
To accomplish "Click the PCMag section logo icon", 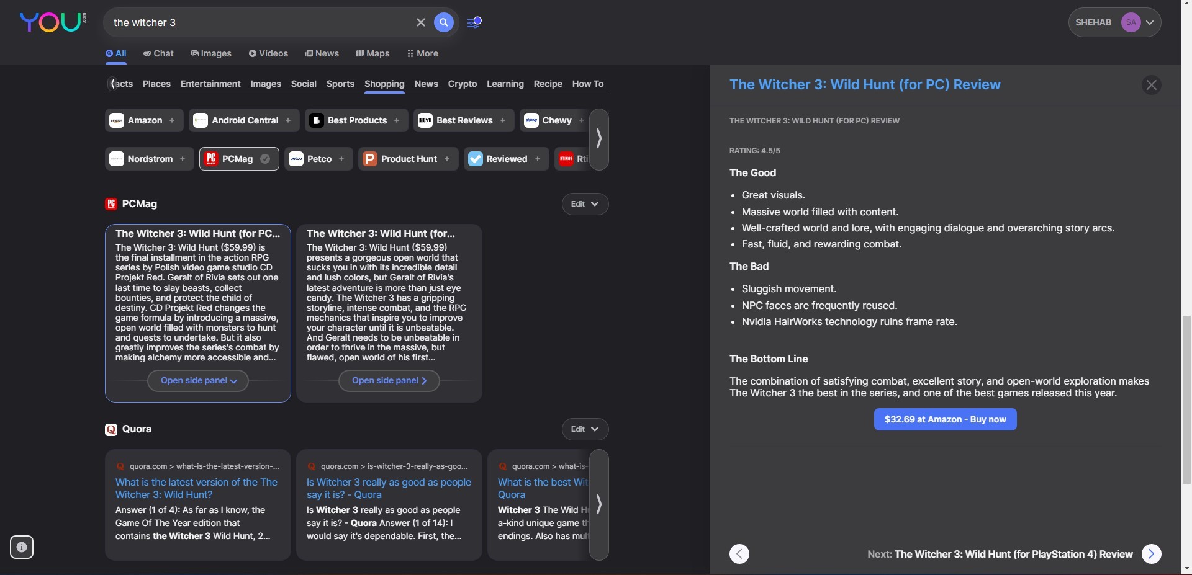I will pyautogui.click(x=111, y=204).
